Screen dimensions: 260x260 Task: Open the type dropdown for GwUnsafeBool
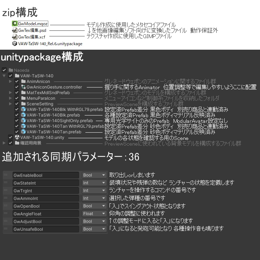94,229
